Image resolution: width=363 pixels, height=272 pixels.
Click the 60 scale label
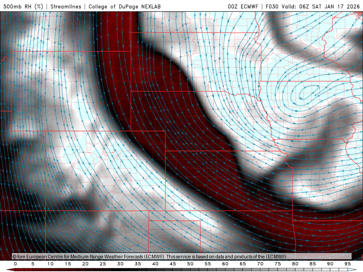click(x=225, y=264)
